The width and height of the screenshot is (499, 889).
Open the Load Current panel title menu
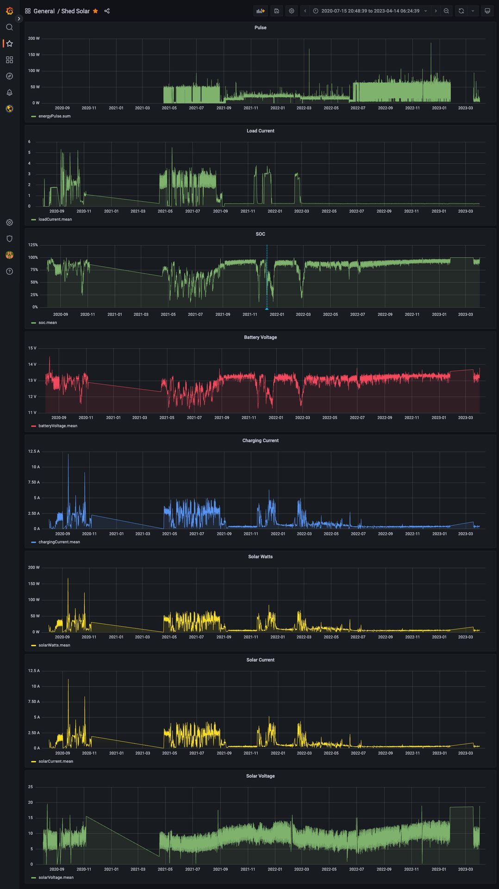260,131
